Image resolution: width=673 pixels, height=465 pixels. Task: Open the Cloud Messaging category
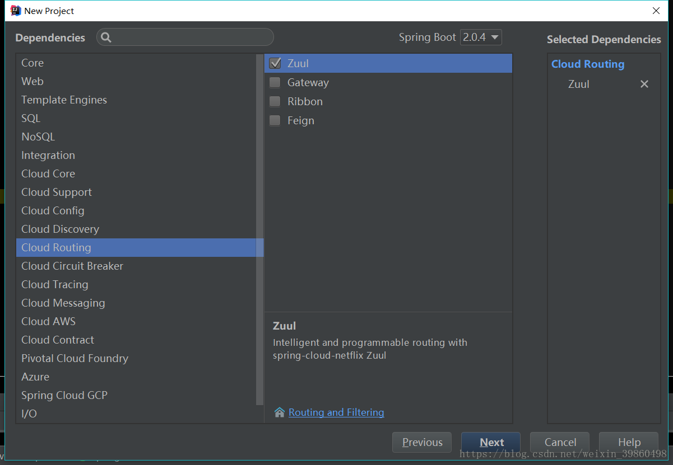point(136,303)
